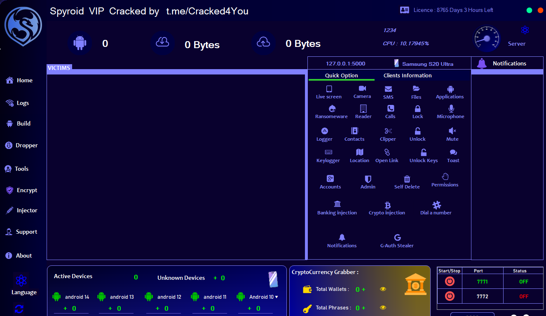Open the Ransomeware tool
546x316 pixels.
point(331,111)
